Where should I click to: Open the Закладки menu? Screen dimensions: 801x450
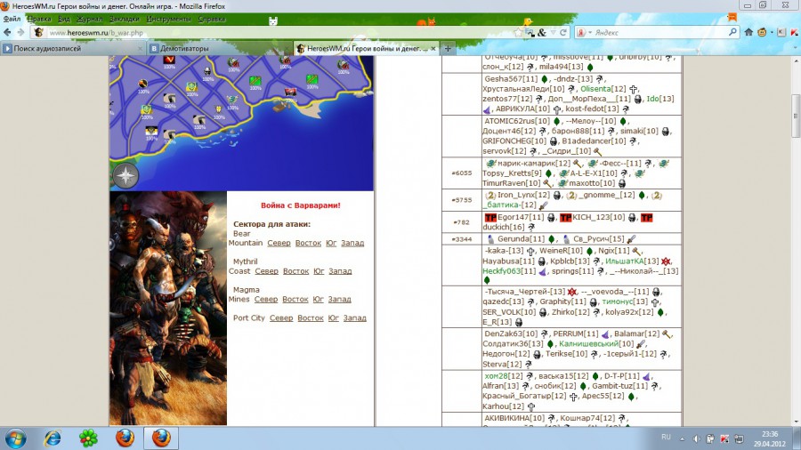coord(124,19)
